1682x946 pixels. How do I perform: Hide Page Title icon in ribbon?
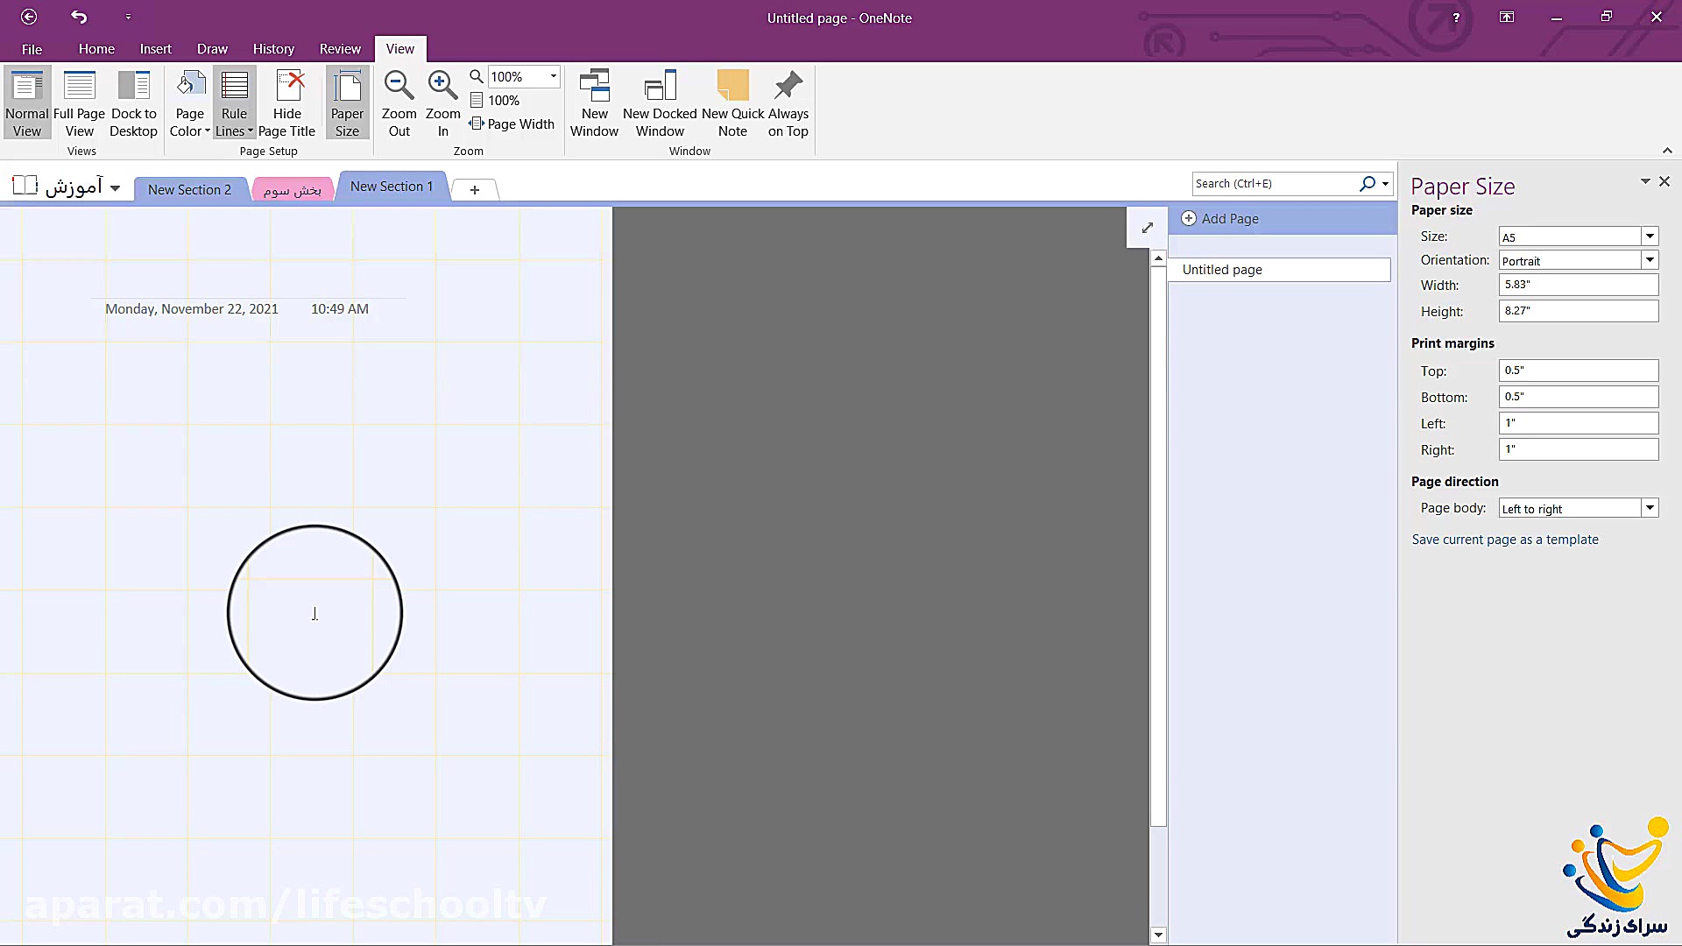point(287,86)
